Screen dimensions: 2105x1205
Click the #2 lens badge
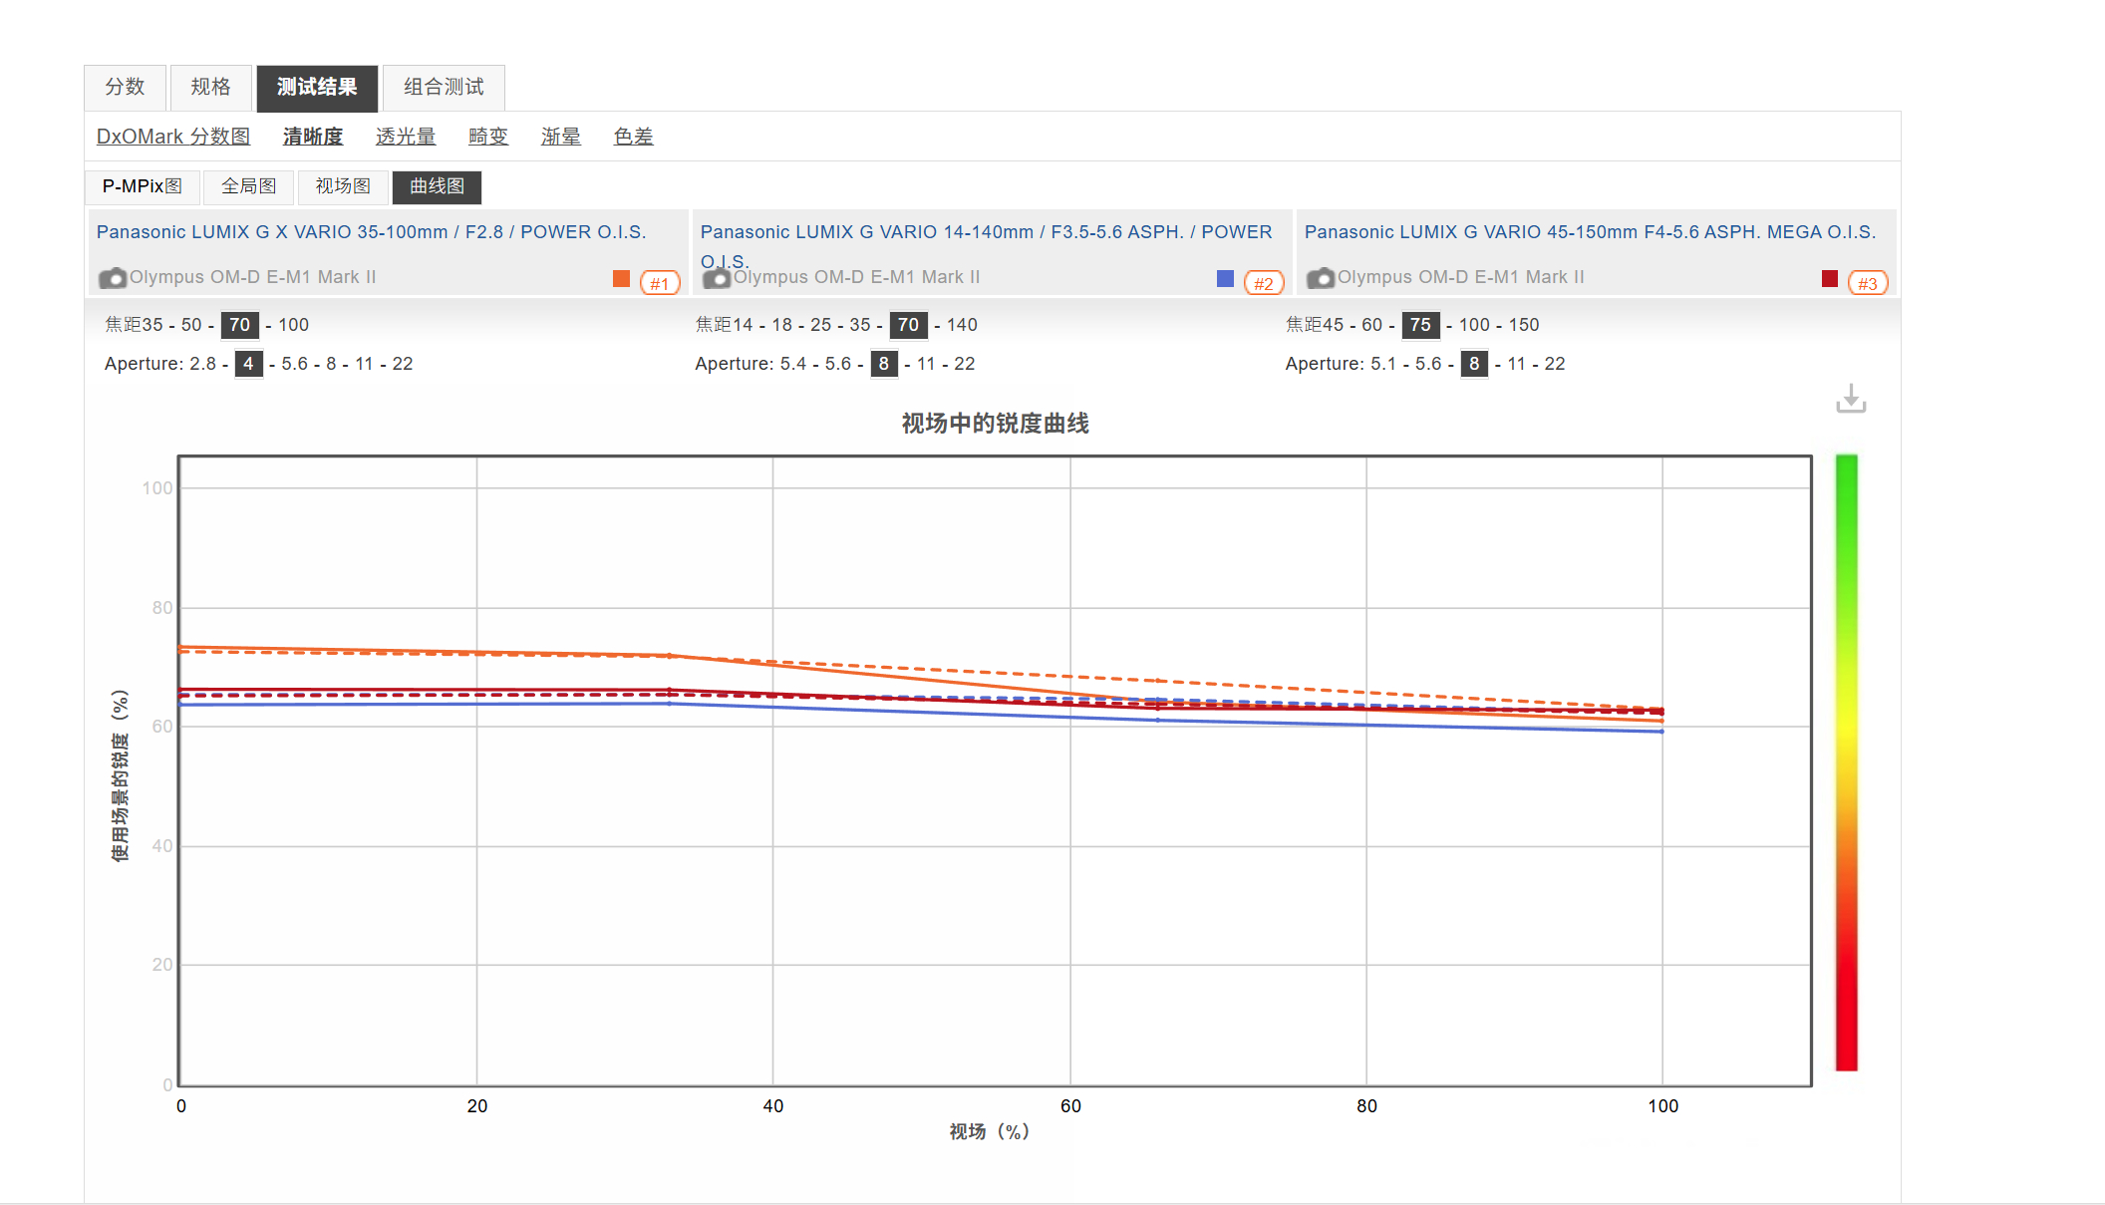1264,283
